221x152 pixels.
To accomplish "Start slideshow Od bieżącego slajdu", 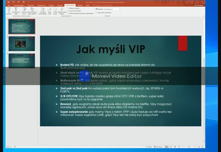I will pos(16,11).
